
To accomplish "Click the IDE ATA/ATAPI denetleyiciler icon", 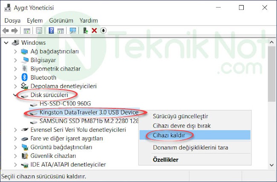I will [25, 165].
